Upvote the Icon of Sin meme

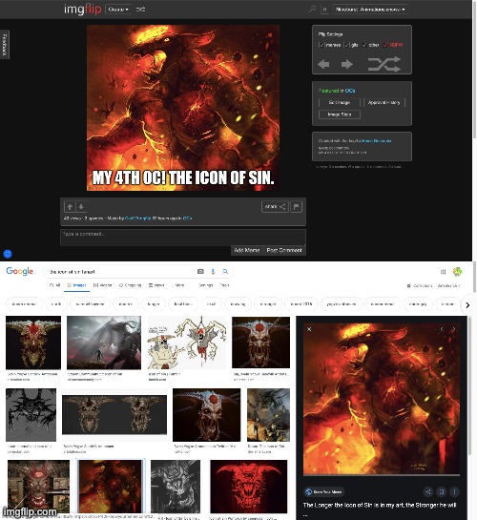tap(70, 207)
